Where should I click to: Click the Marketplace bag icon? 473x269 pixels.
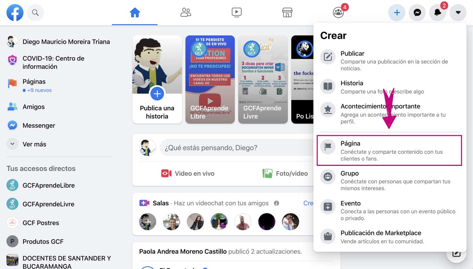click(328, 236)
